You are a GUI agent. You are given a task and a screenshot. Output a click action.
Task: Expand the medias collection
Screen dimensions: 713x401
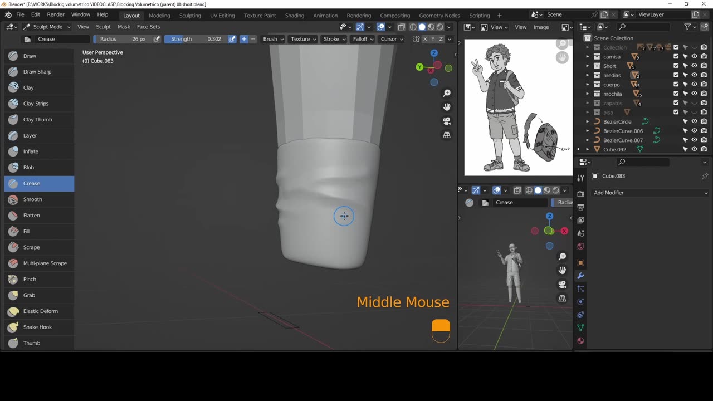pyautogui.click(x=587, y=75)
